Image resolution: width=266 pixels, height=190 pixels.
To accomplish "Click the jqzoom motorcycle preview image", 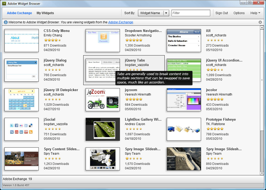I will (103, 100).
